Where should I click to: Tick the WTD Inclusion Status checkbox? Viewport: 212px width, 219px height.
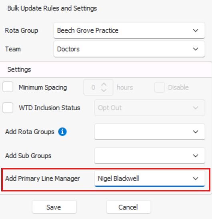pyautogui.click(x=8, y=108)
